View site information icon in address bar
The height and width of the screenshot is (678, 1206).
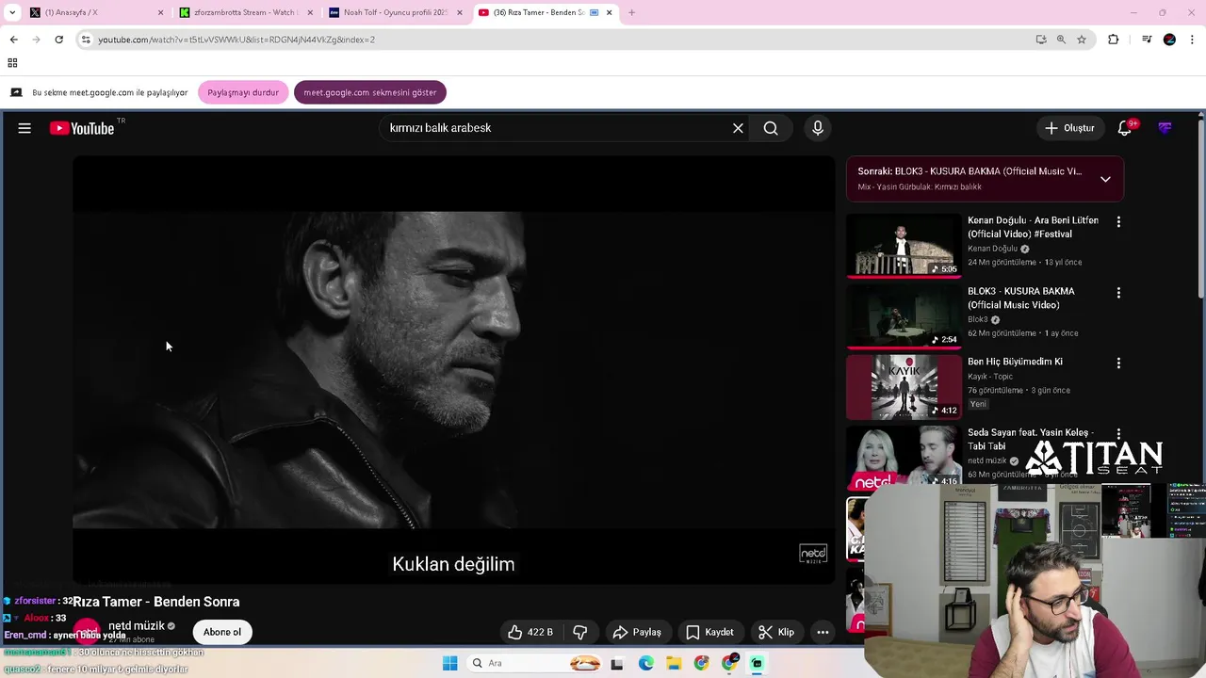tap(86, 40)
